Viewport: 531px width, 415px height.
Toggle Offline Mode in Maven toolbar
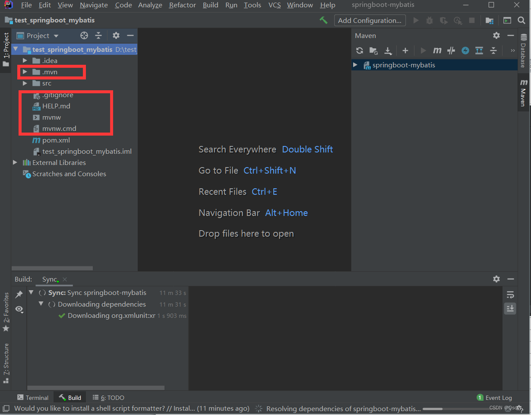click(465, 51)
